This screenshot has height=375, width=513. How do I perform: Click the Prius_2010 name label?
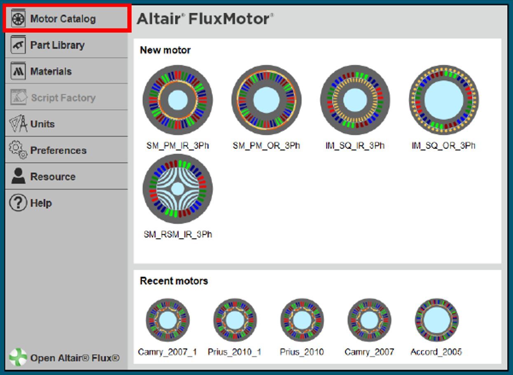point(302,352)
